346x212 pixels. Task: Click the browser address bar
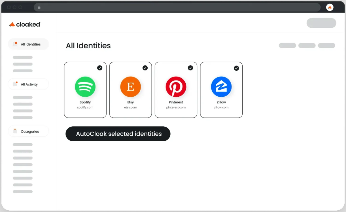(177, 7)
